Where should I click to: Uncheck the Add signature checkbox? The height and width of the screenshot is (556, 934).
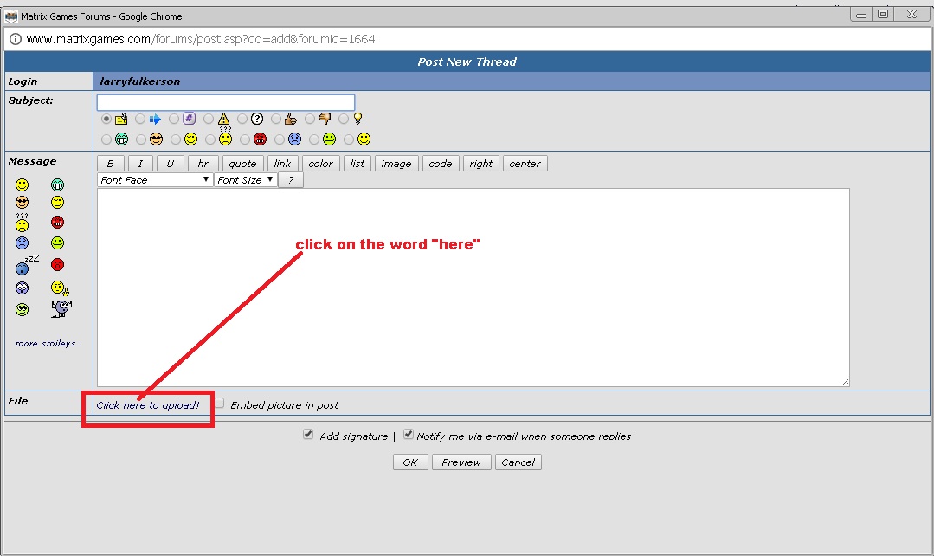coord(308,435)
